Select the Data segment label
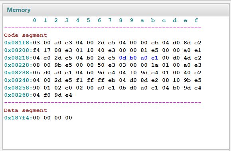The width and height of the screenshot is (231, 151). click(26, 110)
